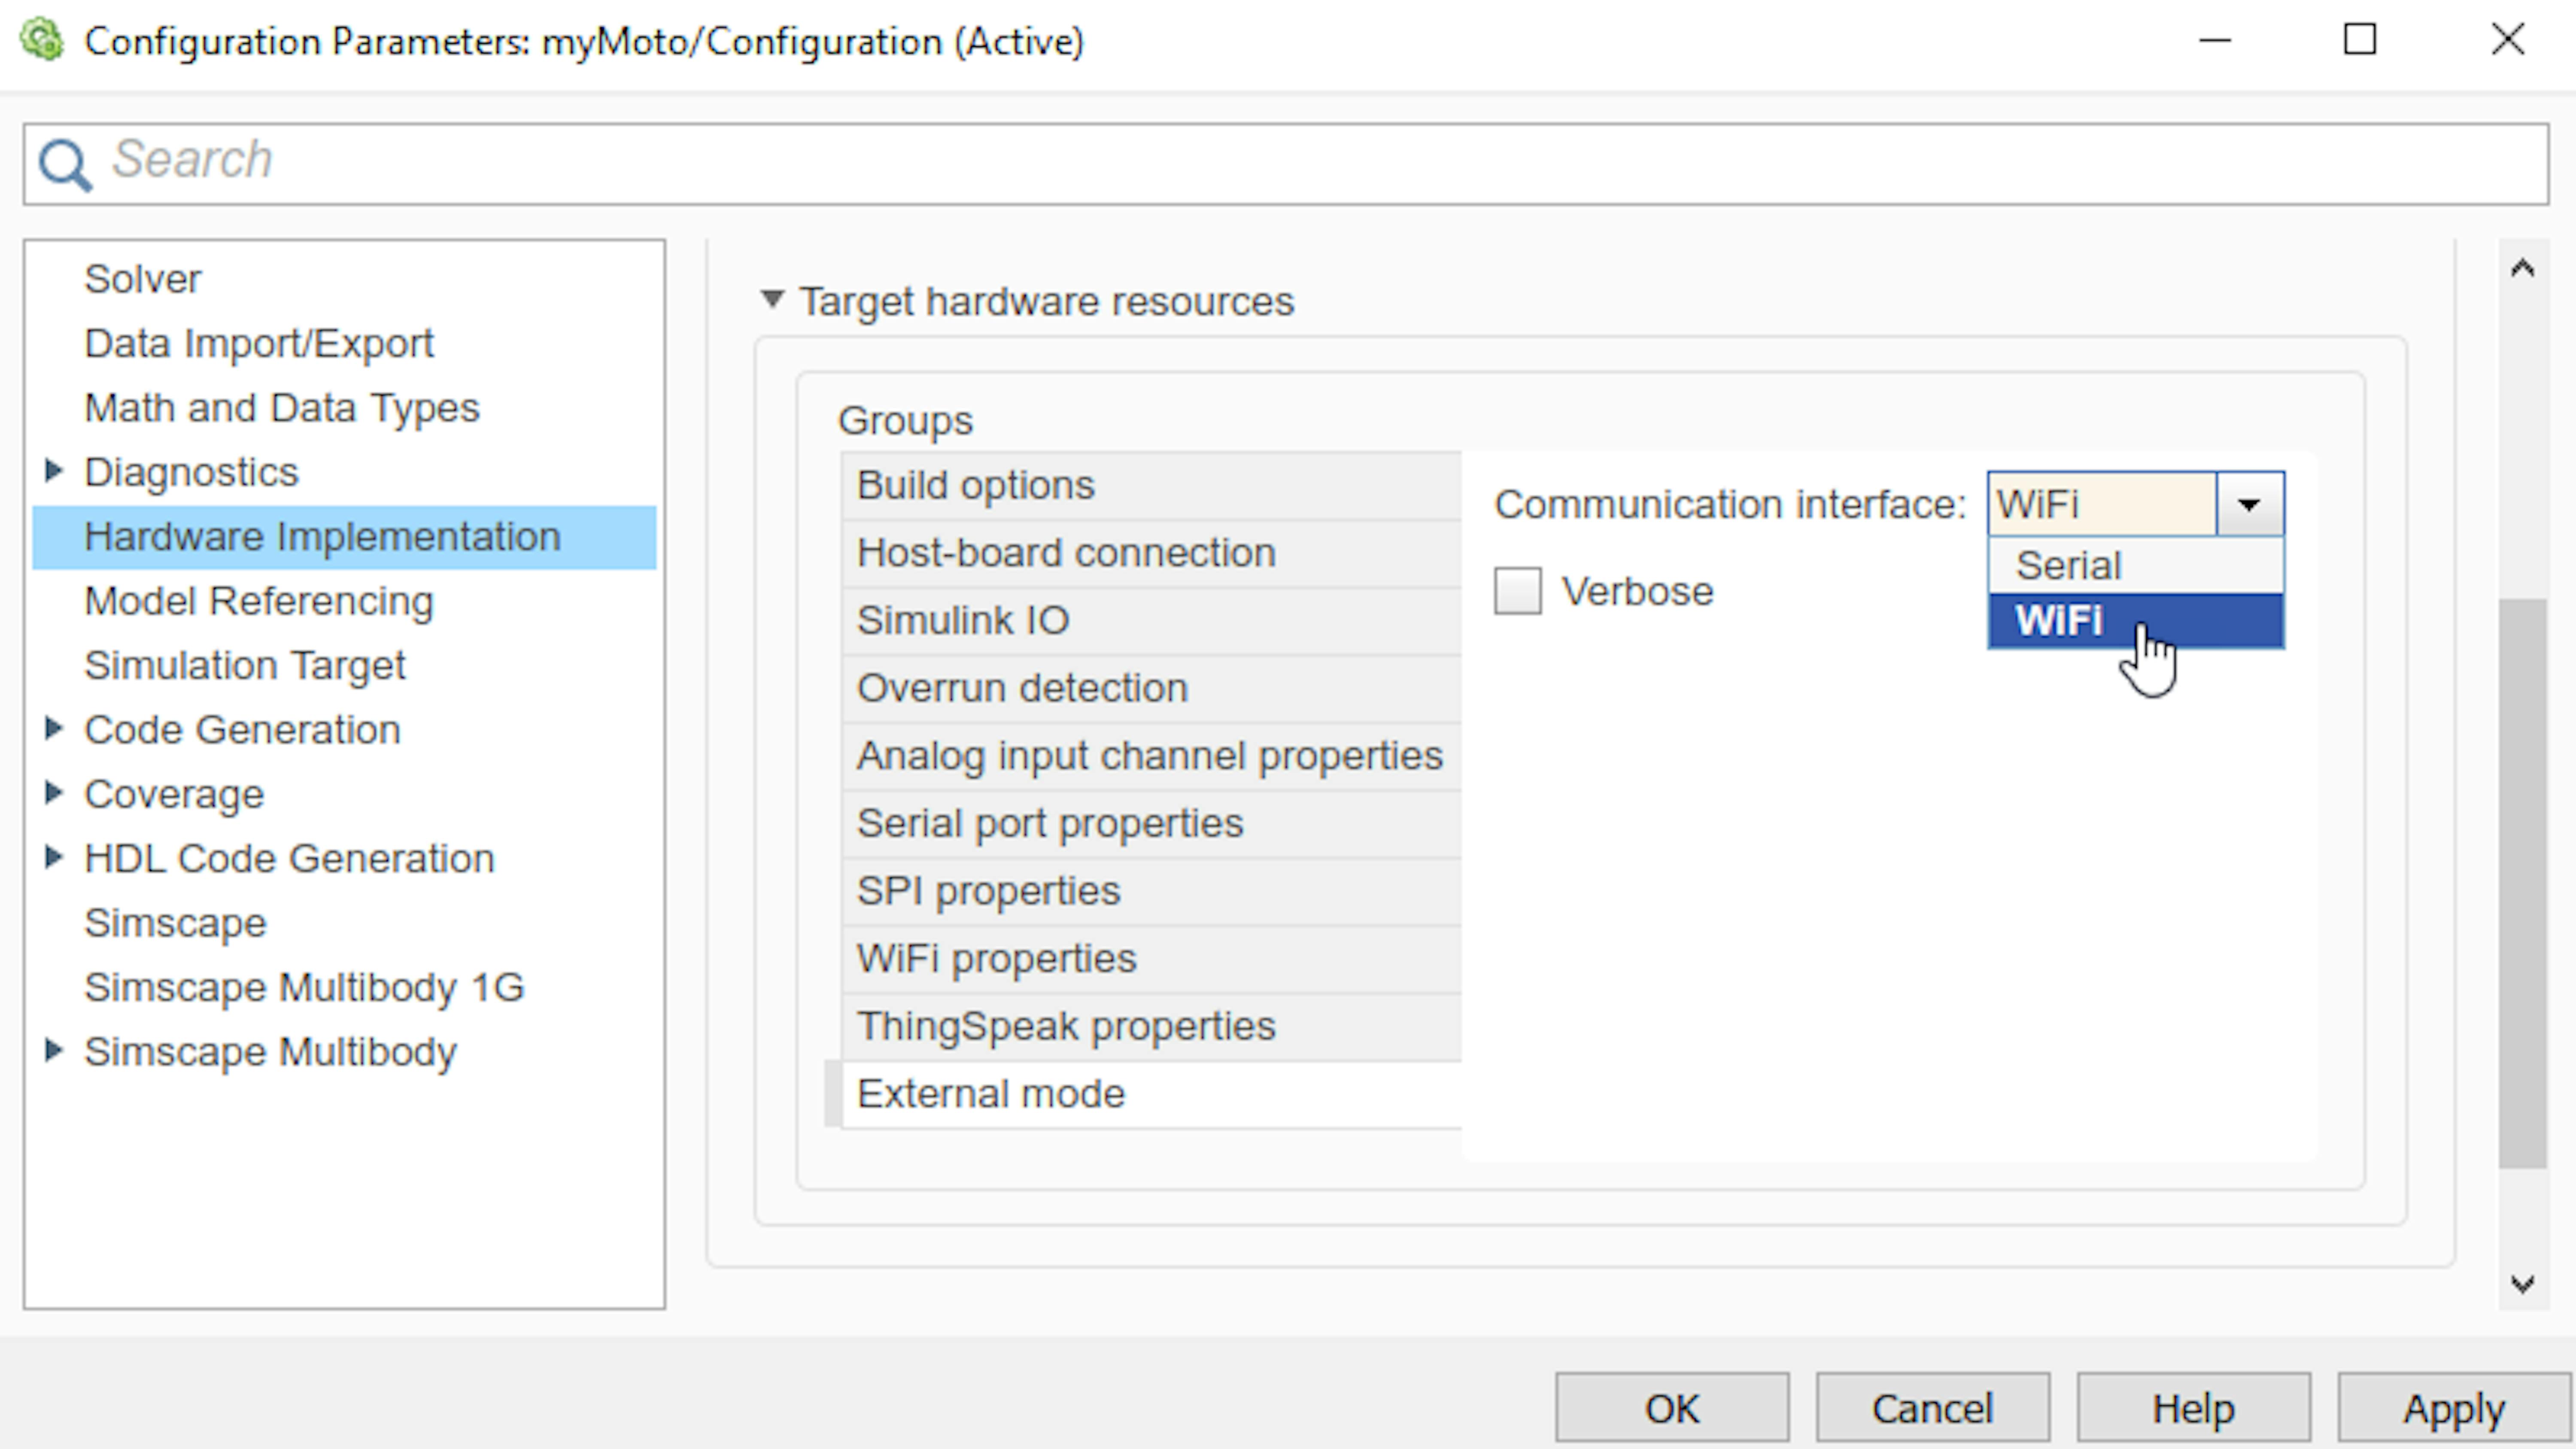Image resolution: width=2576 pixels, height=1449 pixels.
Task: Select ThingSpeak properties group
Action: pos(1151,1027)
